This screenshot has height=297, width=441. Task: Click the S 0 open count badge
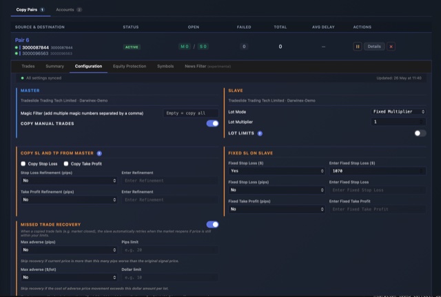[x=203, y=47]
